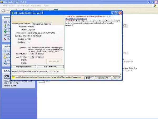Screen dimensions: 158x119
Task: Click the Otros sitios panel header
Action: [x=7, y=47]
